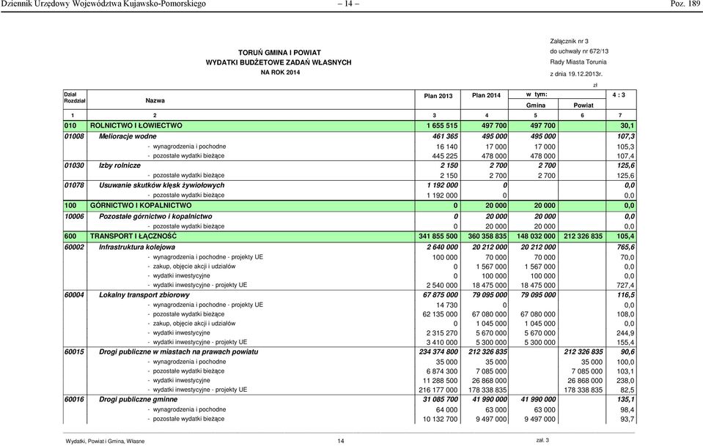Select the 'Gmina' column header

point(535,105)
